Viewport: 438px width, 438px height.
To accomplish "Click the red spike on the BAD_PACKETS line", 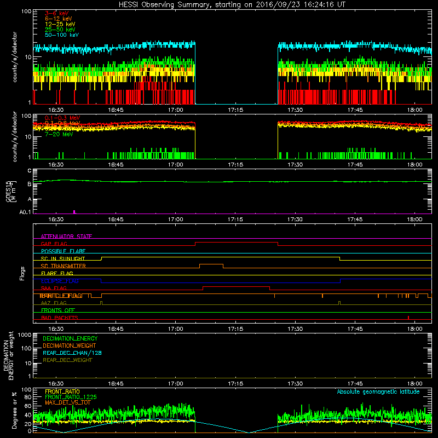I will click(408, 318).
